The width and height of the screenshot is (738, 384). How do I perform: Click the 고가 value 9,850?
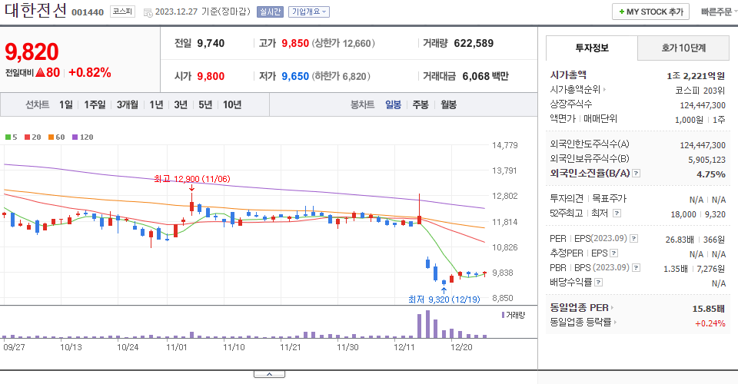coord(295,43)
